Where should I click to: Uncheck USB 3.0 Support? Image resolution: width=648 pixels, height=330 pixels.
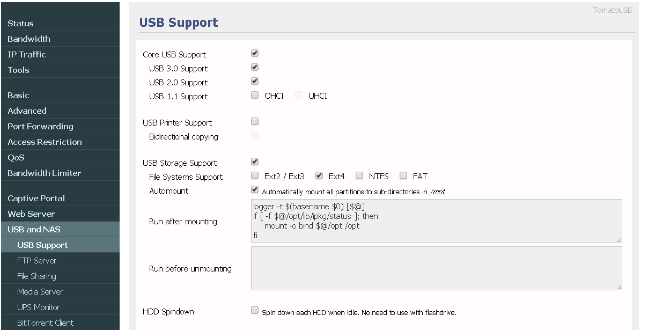pos(254,67)
